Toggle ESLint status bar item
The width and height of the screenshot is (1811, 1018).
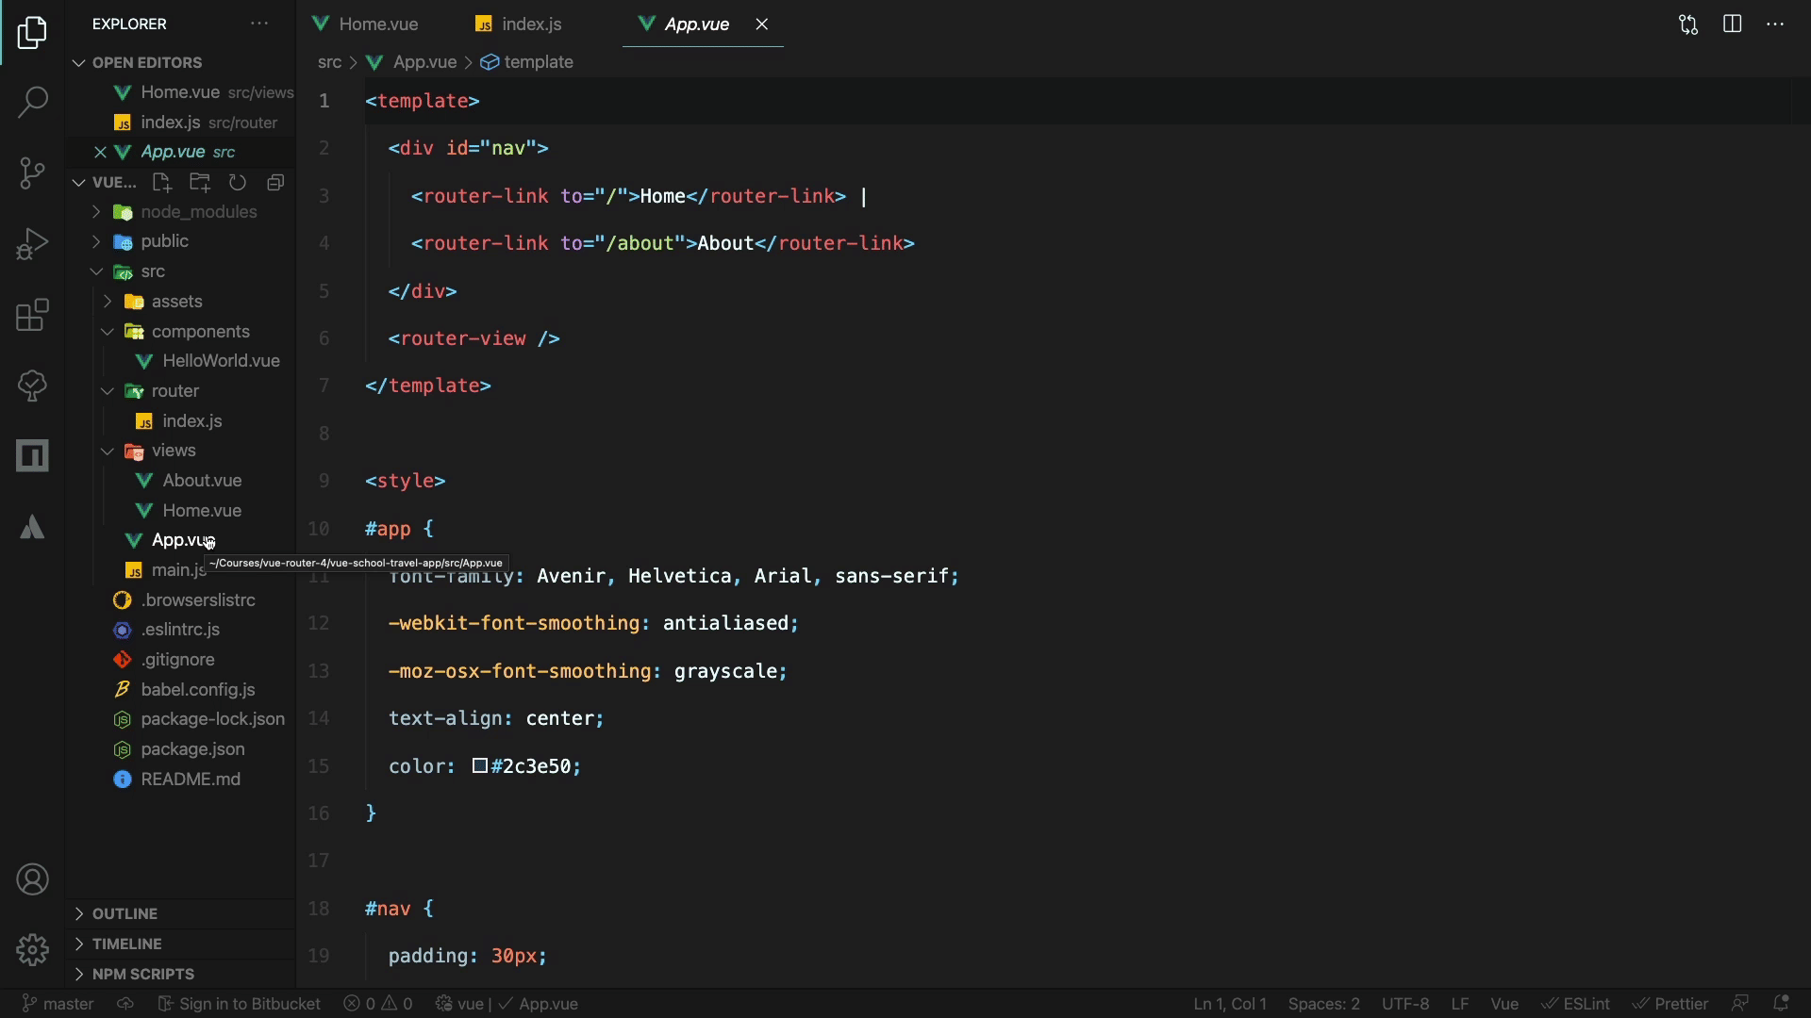tap(1576, 1004)
